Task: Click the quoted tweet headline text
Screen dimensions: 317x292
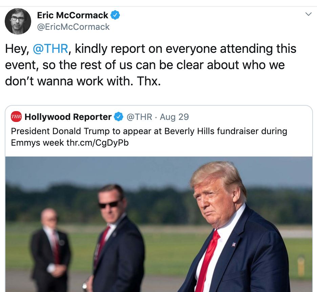Action: [x=149, y=137]
